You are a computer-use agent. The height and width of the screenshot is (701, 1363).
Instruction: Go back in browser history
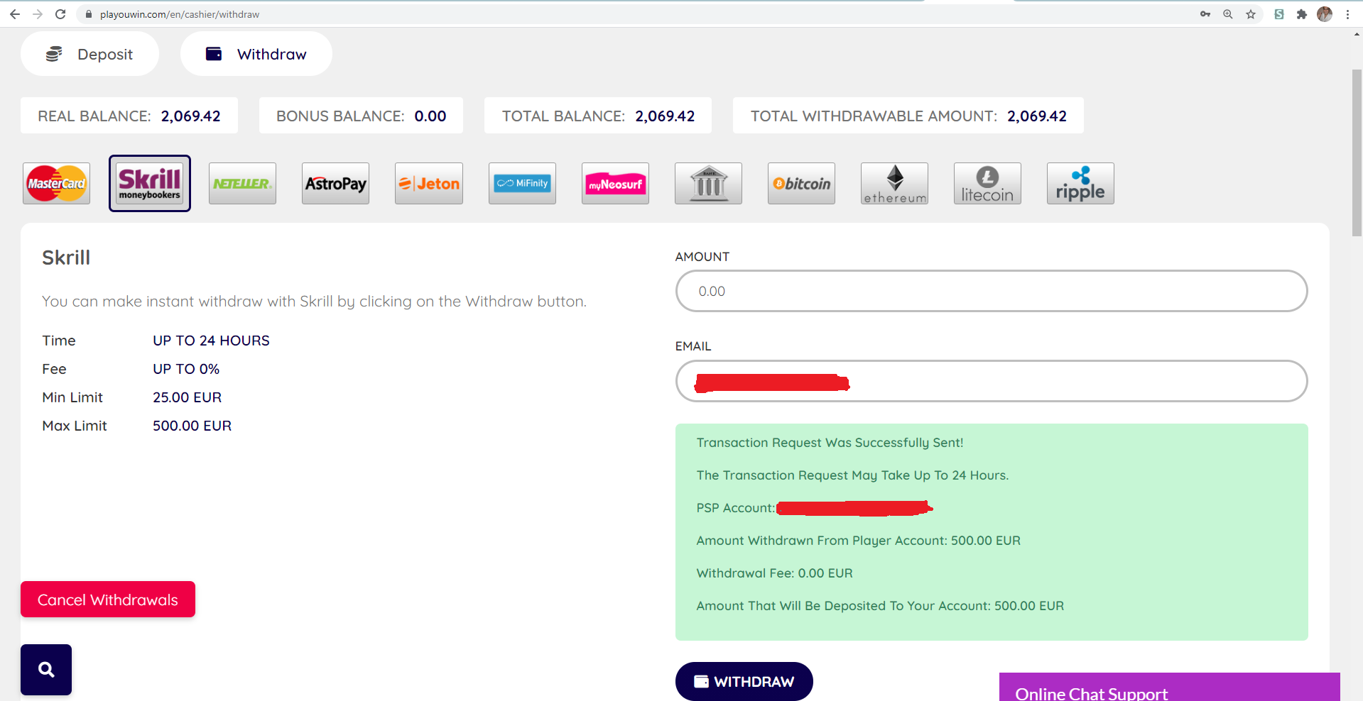click(x=15, y=14)
